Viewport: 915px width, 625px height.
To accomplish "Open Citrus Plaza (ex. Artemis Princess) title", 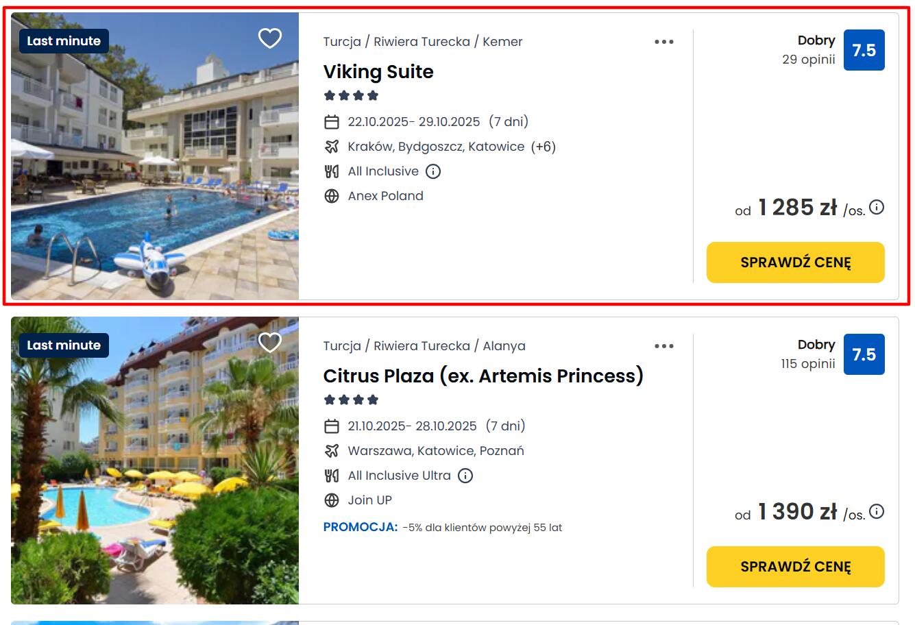I will (483, 376).
